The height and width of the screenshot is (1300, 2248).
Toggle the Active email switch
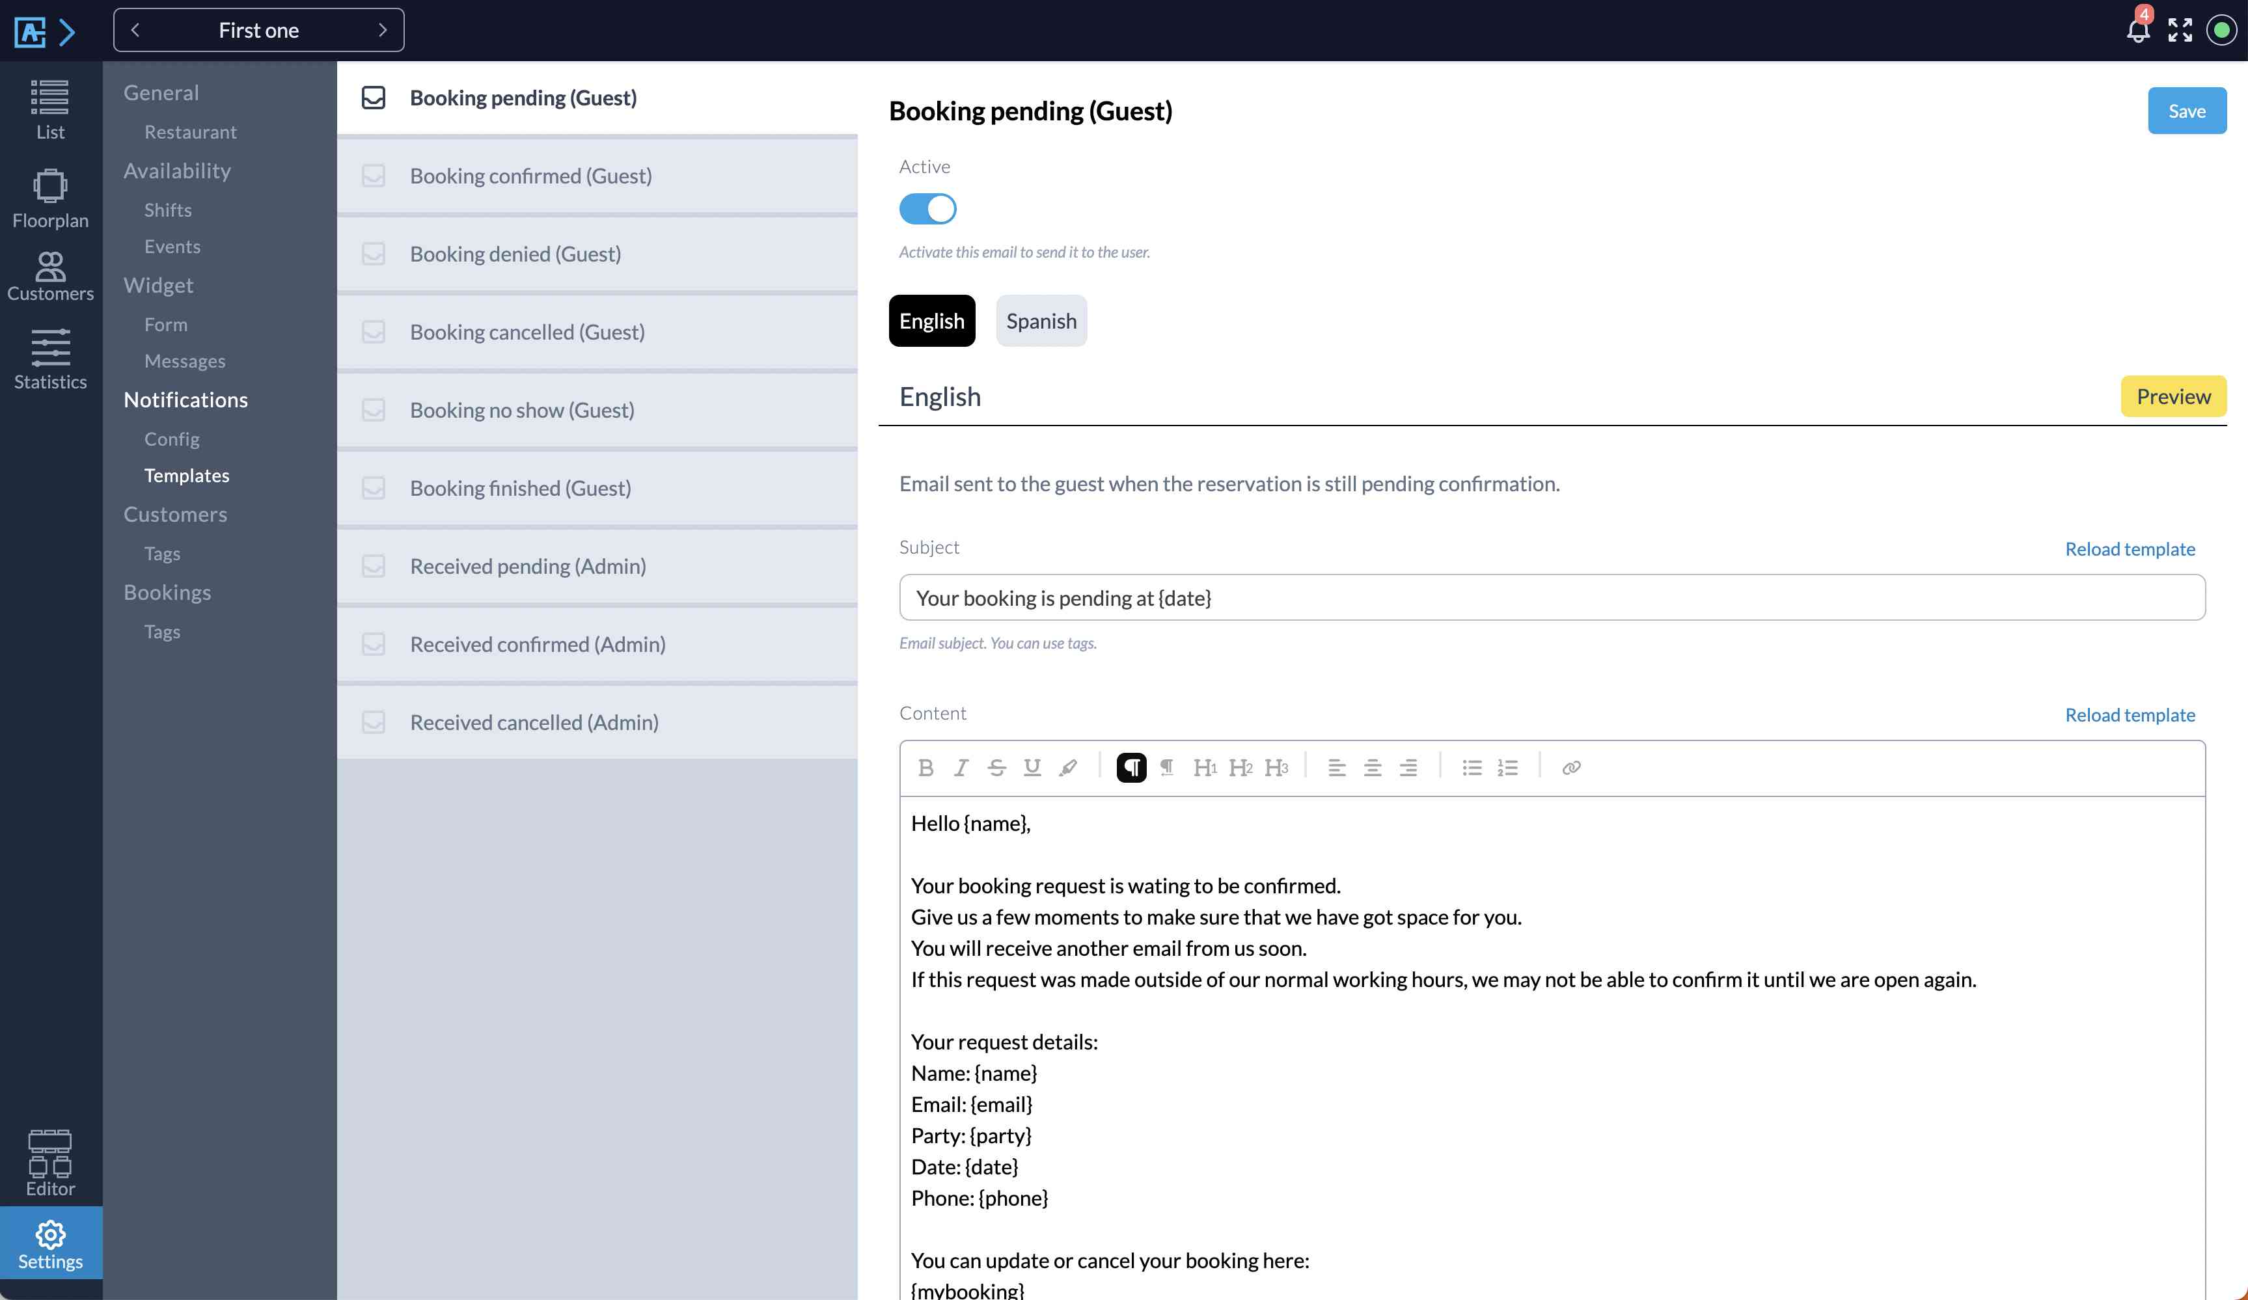(x=927, y=209)
